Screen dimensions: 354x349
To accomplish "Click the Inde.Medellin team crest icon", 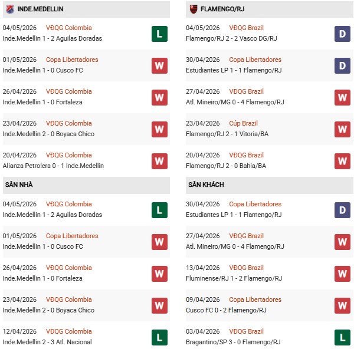I will (x=10, y=9).
